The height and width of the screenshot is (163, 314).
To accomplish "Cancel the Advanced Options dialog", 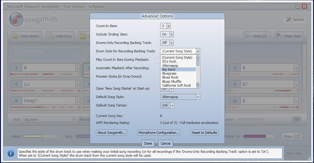I will 166,143.
